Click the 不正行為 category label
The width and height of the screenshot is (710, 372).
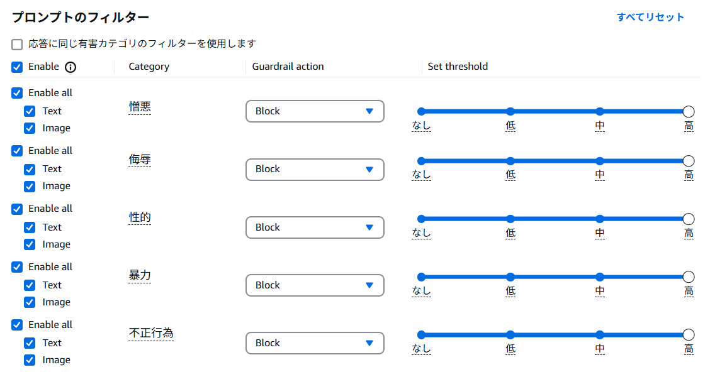tap(151, 333)
